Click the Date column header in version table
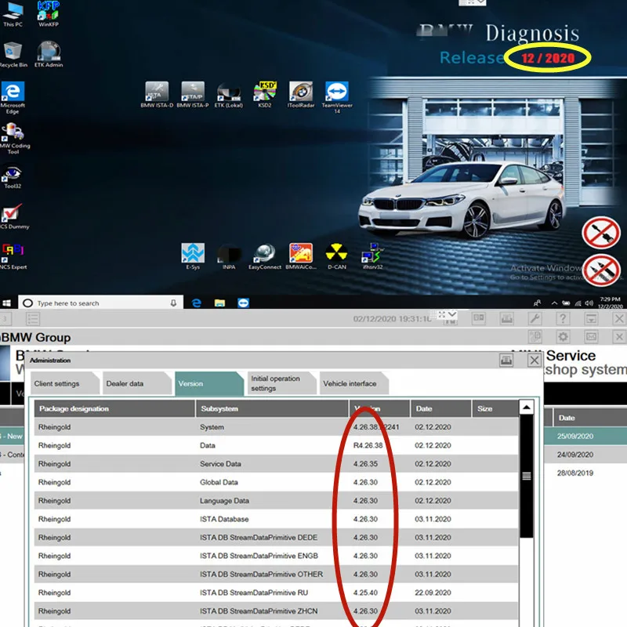This screenshot has width=627, height=627. [x=440, y=408]
